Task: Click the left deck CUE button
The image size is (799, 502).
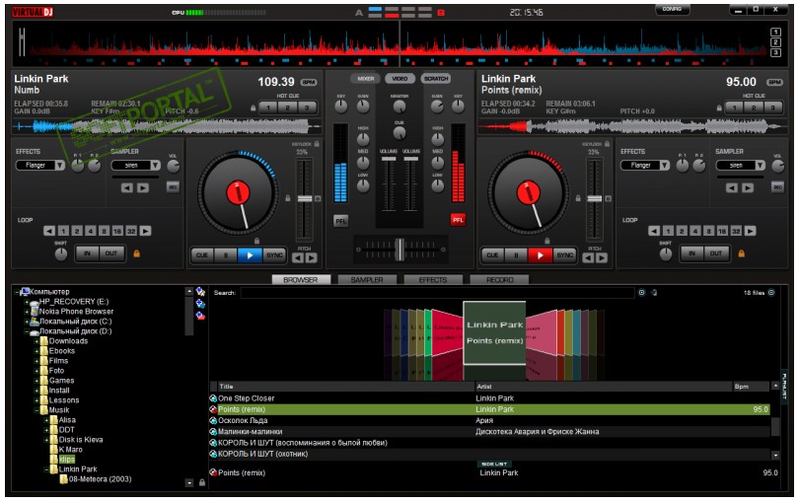Action: [201, 254]
